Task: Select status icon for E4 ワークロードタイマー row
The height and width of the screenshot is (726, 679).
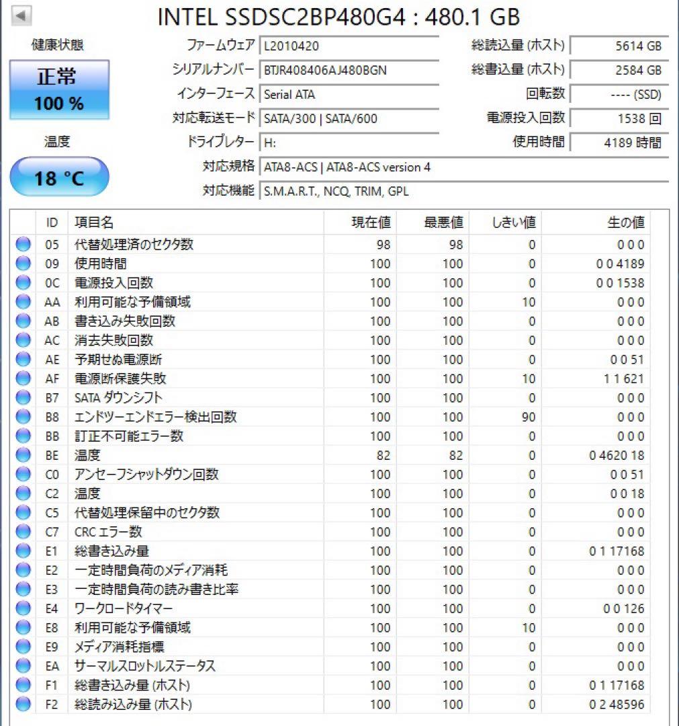Action: (x=23, y=608)
